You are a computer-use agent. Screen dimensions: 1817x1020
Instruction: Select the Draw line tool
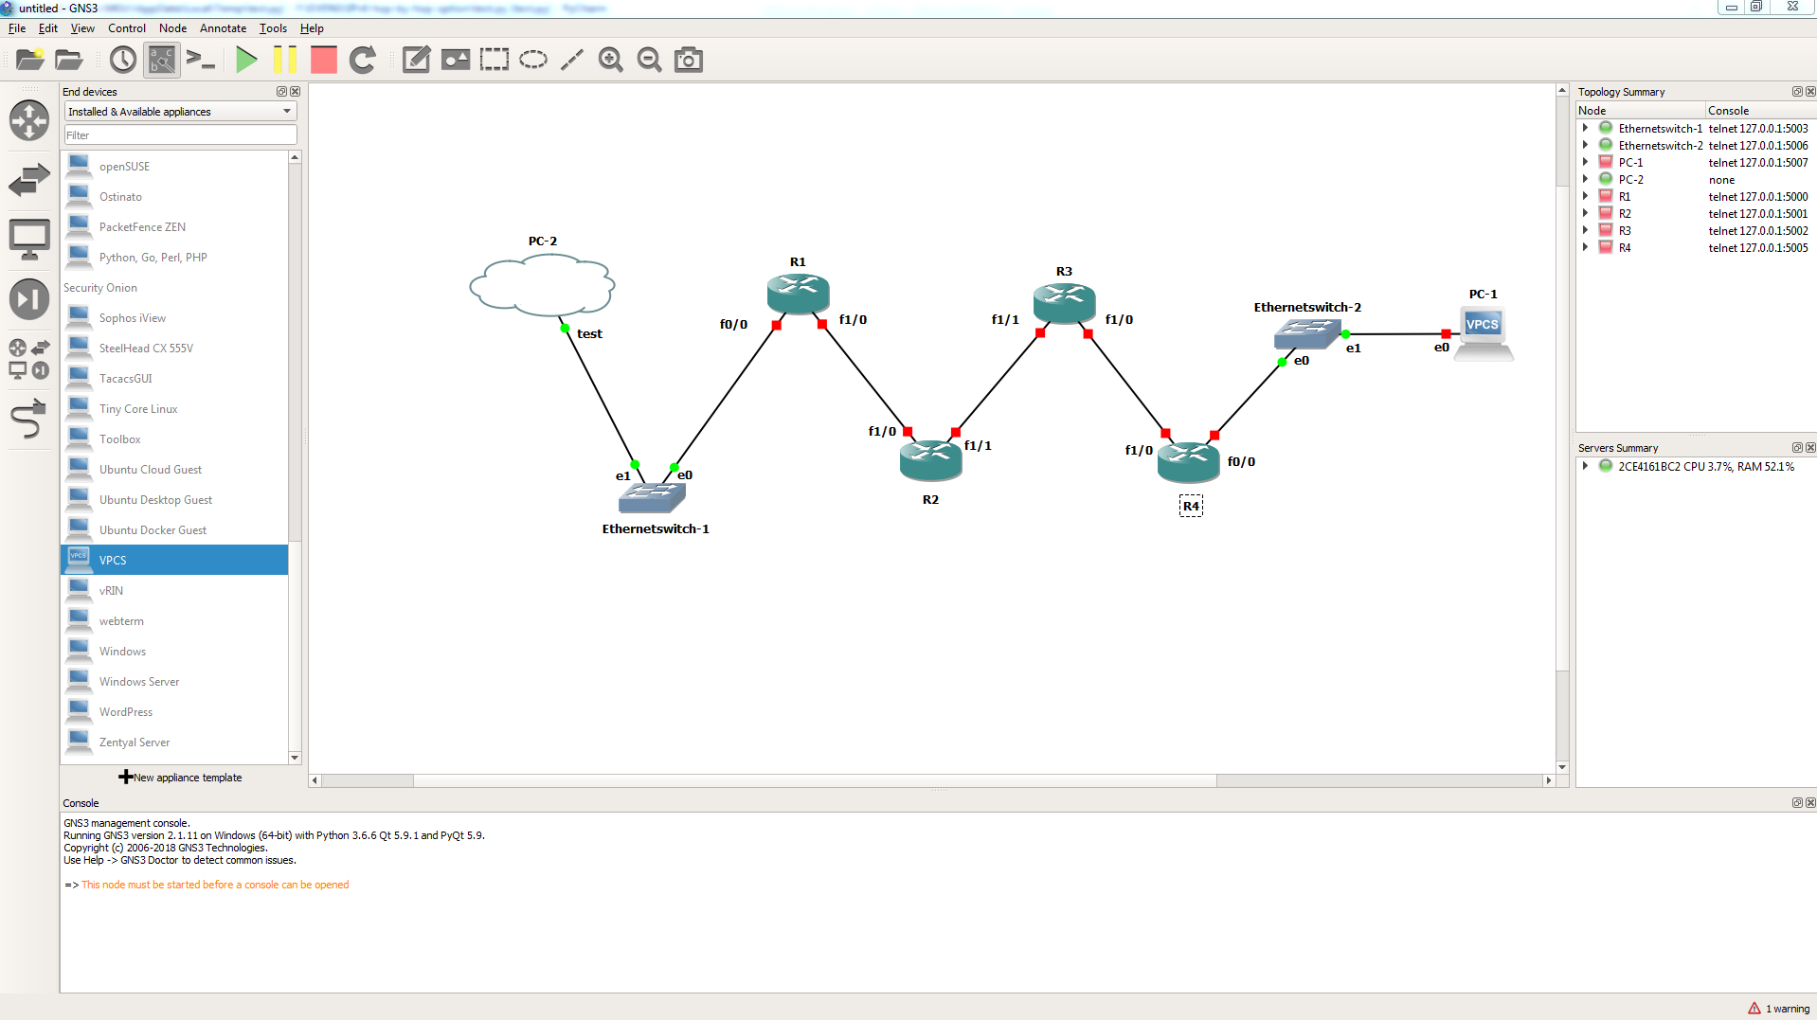click(x=572, y=60)
